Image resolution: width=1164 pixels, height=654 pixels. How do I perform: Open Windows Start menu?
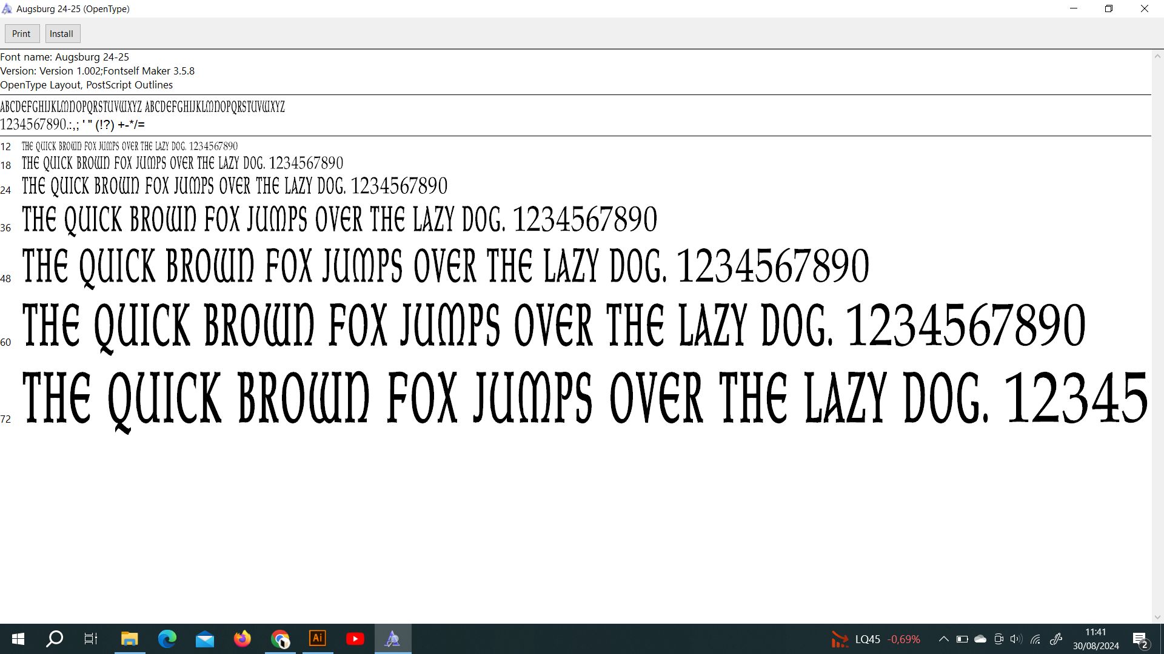tap(18, 639)
